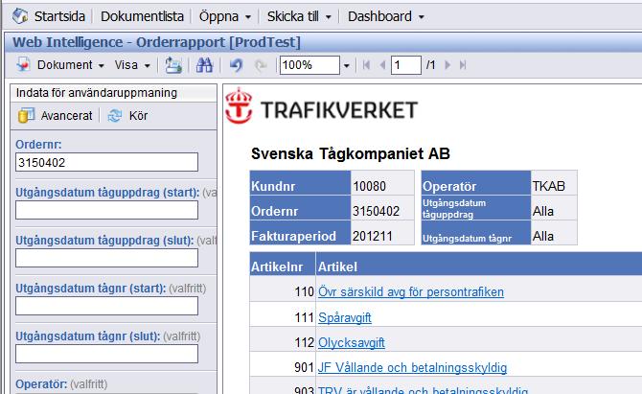Click the binoculars search icon
This screenshot has width=642, height=394.
(x=204, y=65)
